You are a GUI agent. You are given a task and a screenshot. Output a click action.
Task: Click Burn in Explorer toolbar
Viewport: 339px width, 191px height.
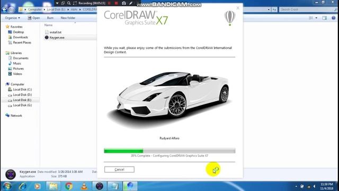pyautogui.click(x=50, y=18)
